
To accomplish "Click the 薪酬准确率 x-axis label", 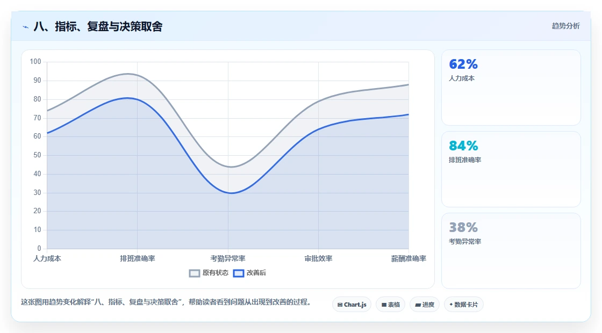I will [408, 258].
